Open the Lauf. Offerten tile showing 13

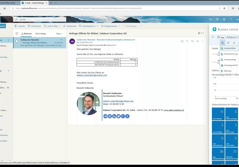tap(218, 114)
